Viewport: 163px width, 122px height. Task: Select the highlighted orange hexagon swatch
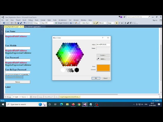67,63
